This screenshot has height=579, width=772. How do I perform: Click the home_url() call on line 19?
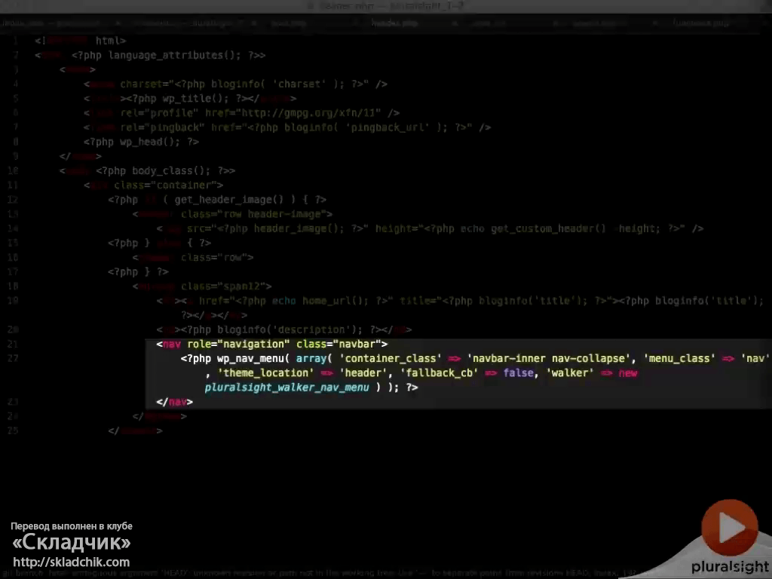tap(335, 301)
